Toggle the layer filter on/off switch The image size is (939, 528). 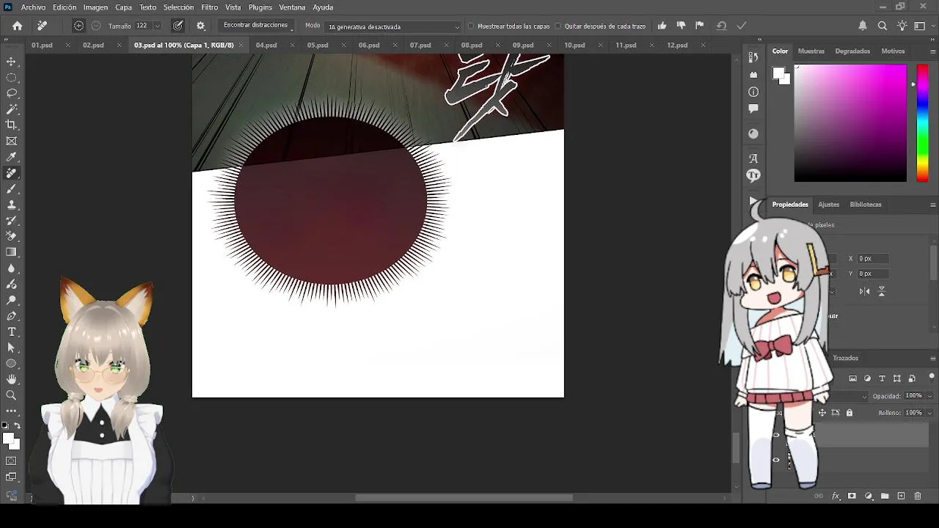[932, 377]
